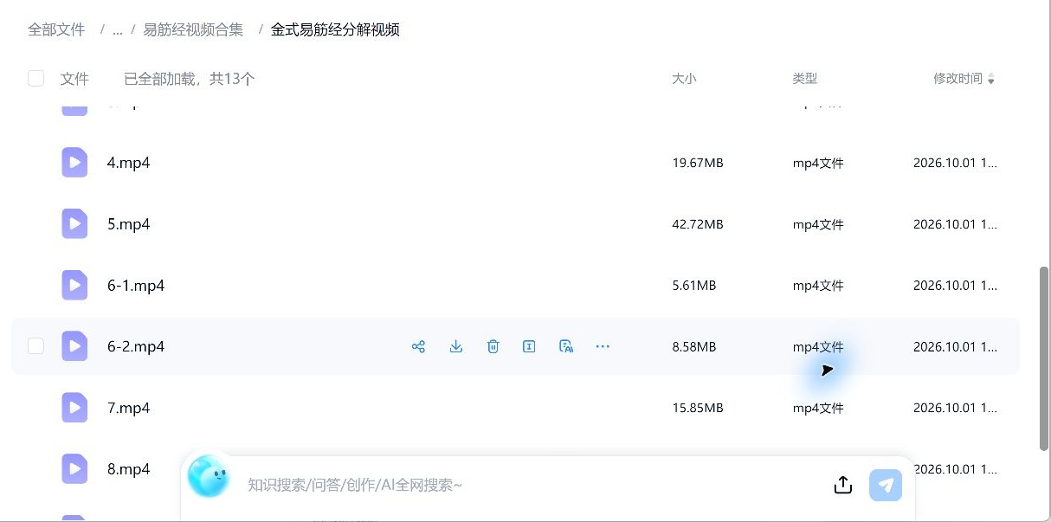Click the blue AI assistant avatar
The height and width of the screenshot is (522, 1051).
(x=209, y=476)
